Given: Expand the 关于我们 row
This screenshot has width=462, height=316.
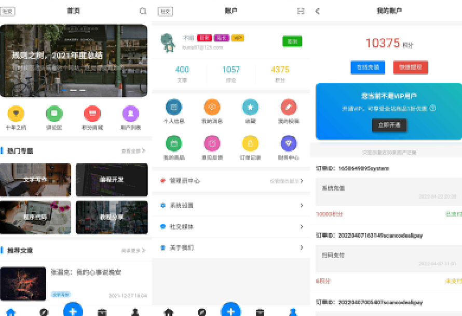Looking at the screenshot, I should pyautogui.click(x=231, y=248).
